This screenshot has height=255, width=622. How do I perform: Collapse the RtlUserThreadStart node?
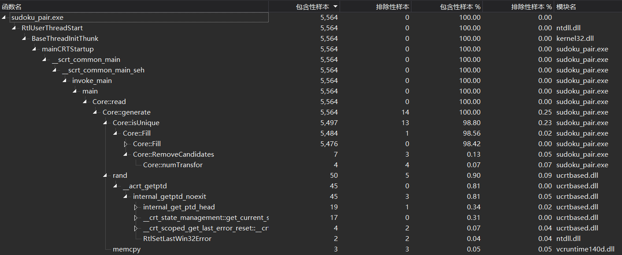coord(14,28)
